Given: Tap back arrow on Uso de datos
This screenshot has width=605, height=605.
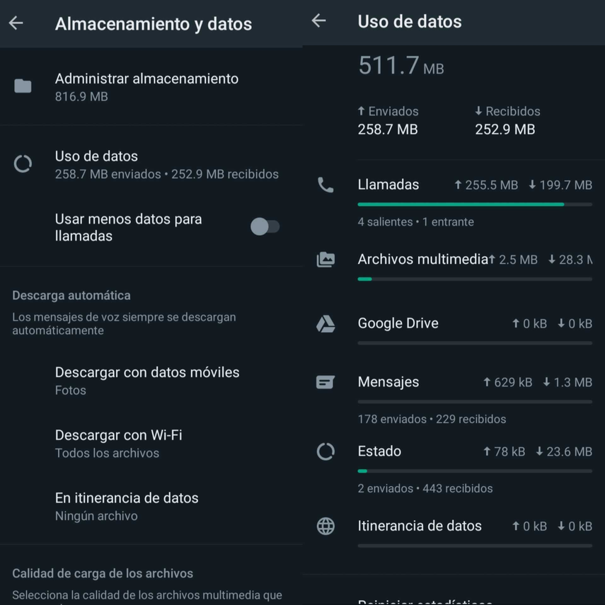Looking at the screenshot, I should 319,21.
